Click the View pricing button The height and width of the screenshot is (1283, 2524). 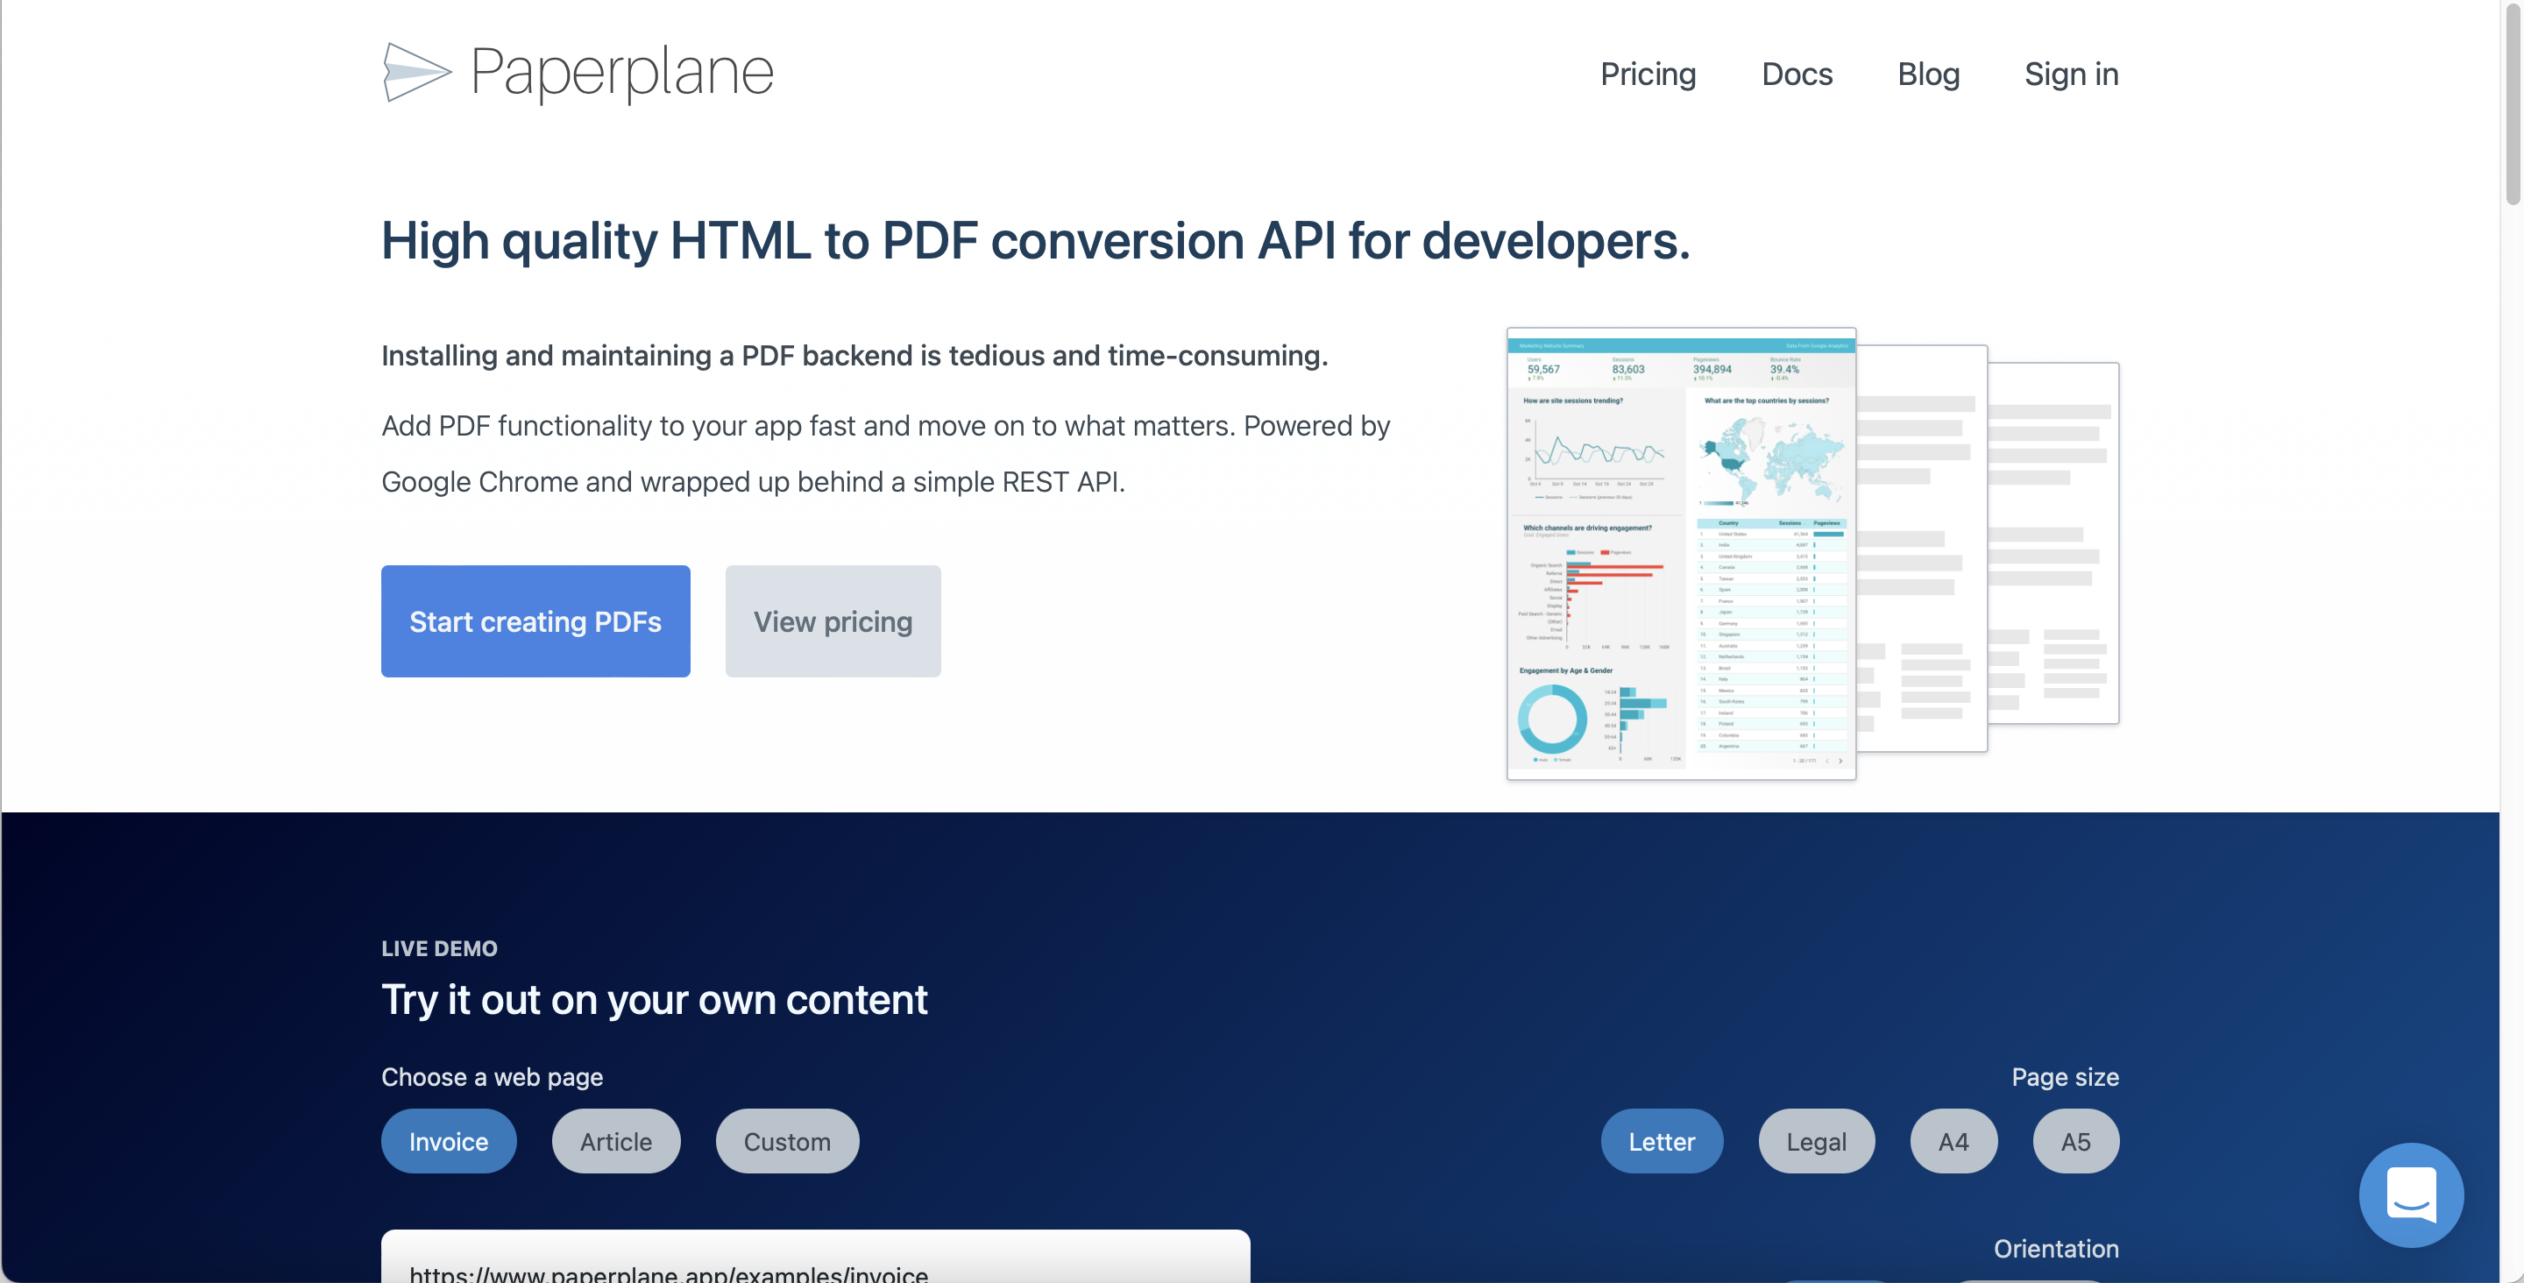(832, 621)
